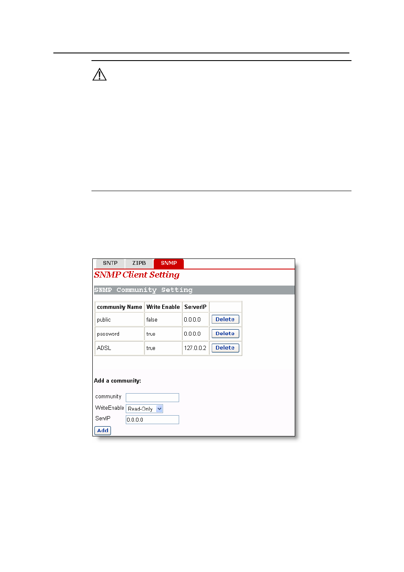This screenshot has height=572, width=404.
Task: Click the 127.0.0.2 ServerIP cell
Action: [x=196, y=348]
